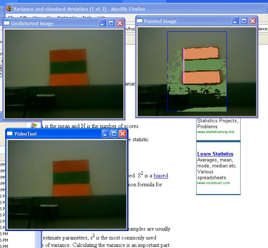
Task: Click the Windows flag logo behind VideoTool
Action: [x=34, y=126]
